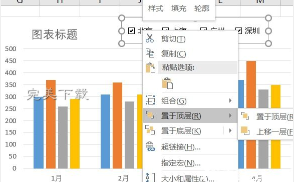This screenshot has width=295, height=182.
Task: Choose the paste option clipboard button
Action: (167, 83)
